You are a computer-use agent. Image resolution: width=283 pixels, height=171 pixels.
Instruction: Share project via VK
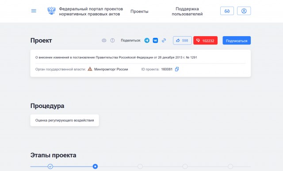coord(155,41)
